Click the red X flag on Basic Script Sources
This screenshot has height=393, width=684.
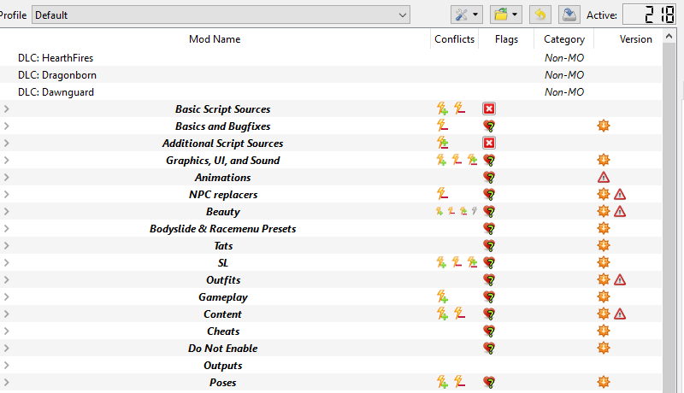pyautogui.click(x=489, y=109)
